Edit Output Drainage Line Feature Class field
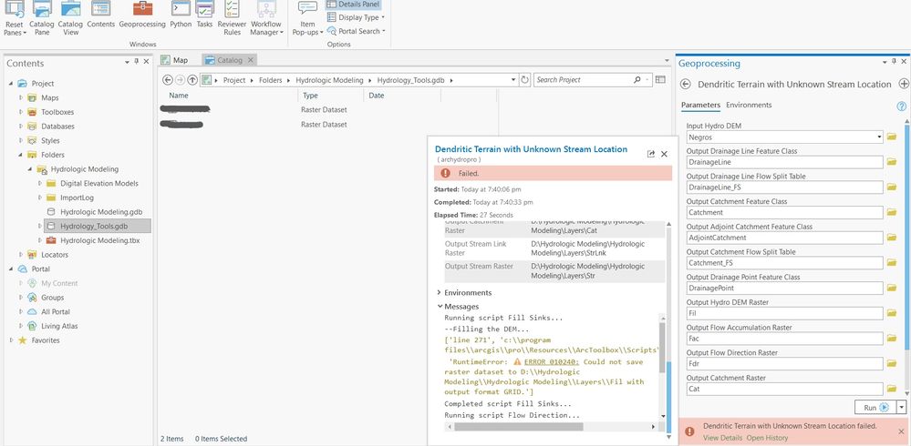The width and height of the screenshot is (911, 446). 784,162
